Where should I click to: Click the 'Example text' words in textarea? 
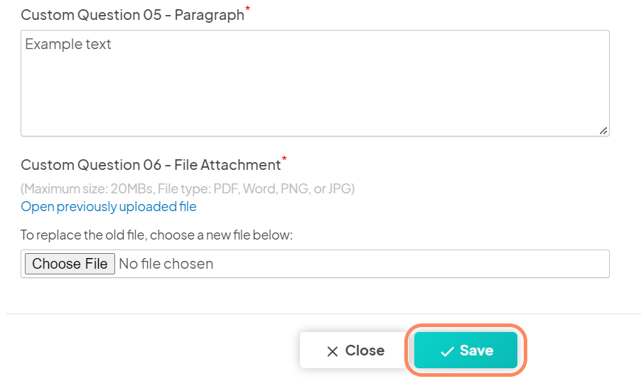point(68,44)
